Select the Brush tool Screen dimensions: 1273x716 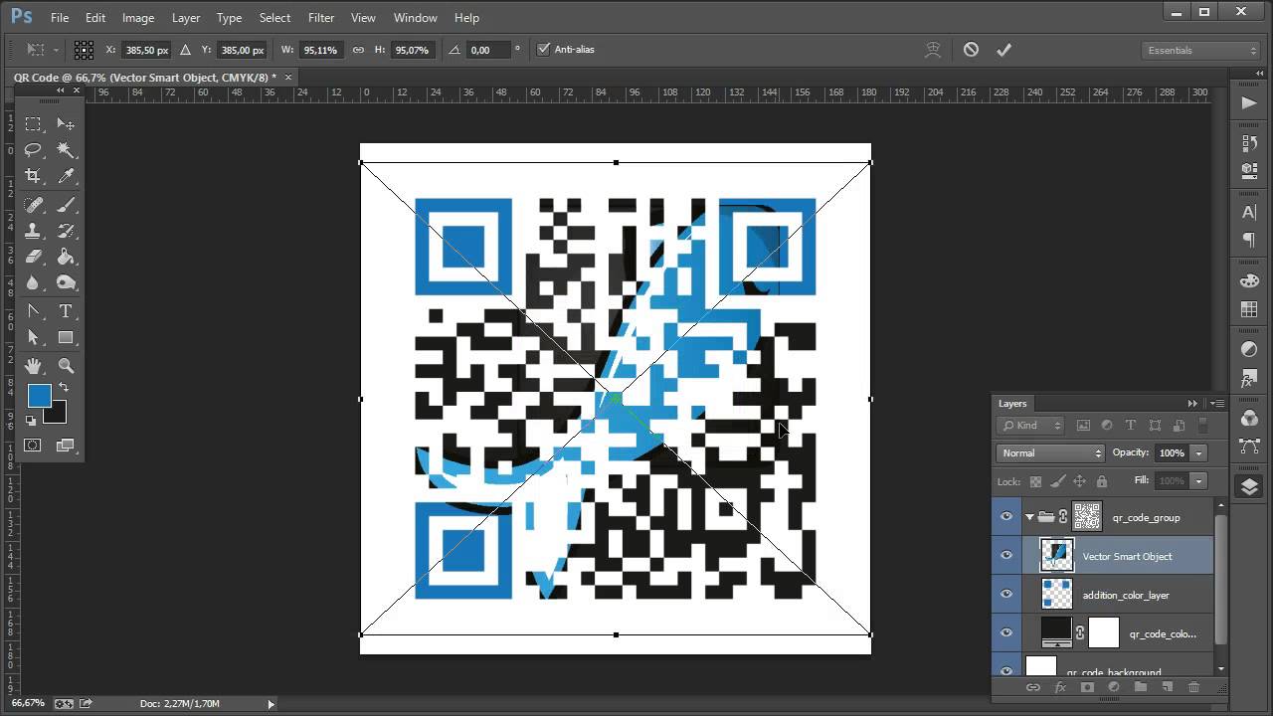pyautogui.click(x=66, y=205)
